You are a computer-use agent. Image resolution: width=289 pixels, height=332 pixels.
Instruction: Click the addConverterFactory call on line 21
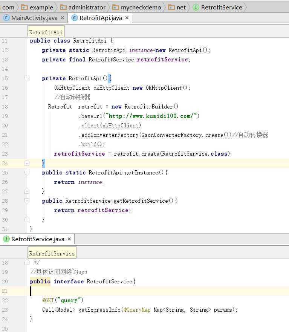(155, 135)
